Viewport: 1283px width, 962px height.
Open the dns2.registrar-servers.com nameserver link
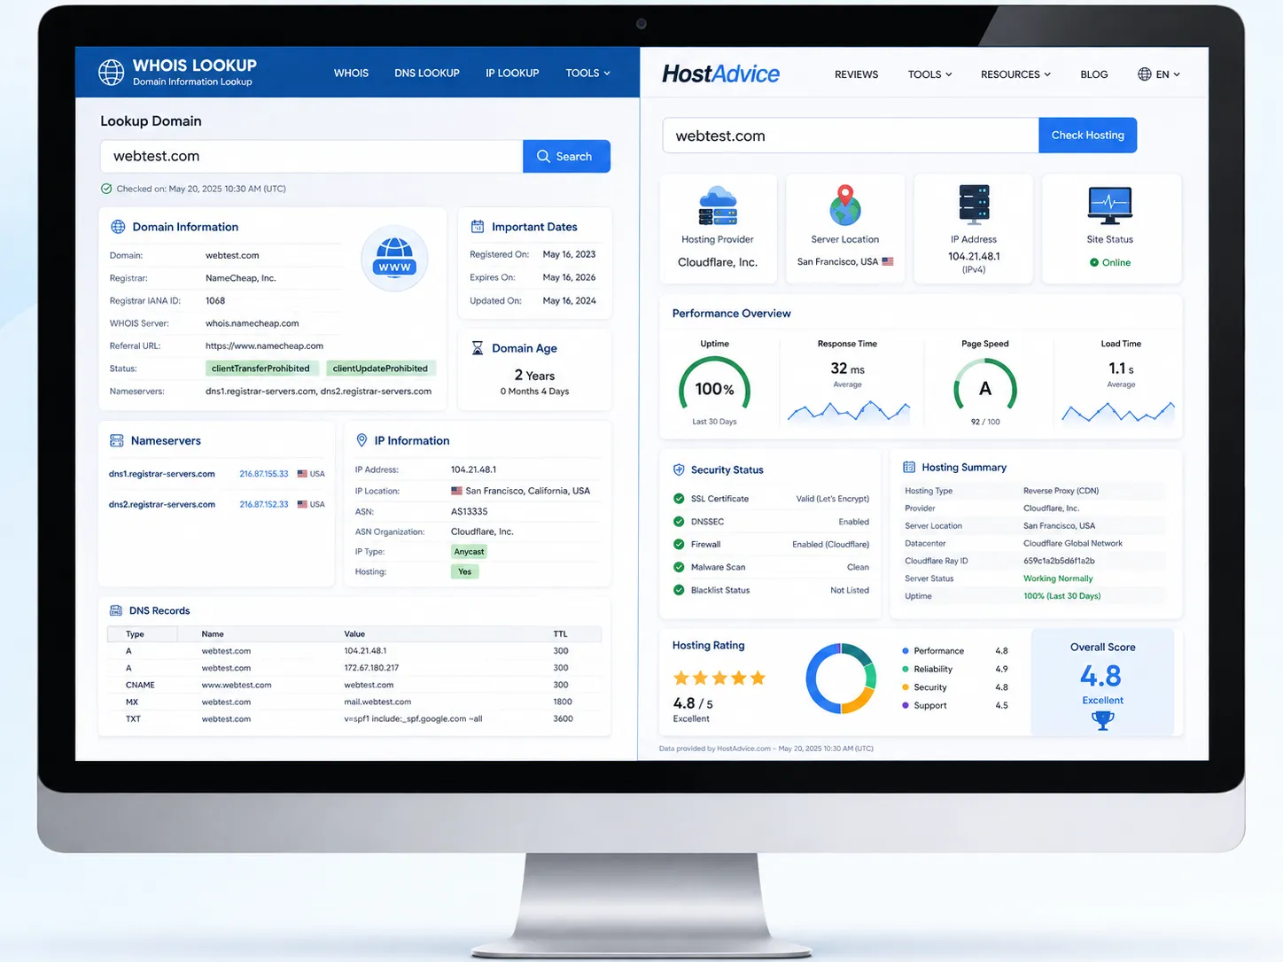pos(162,504)
